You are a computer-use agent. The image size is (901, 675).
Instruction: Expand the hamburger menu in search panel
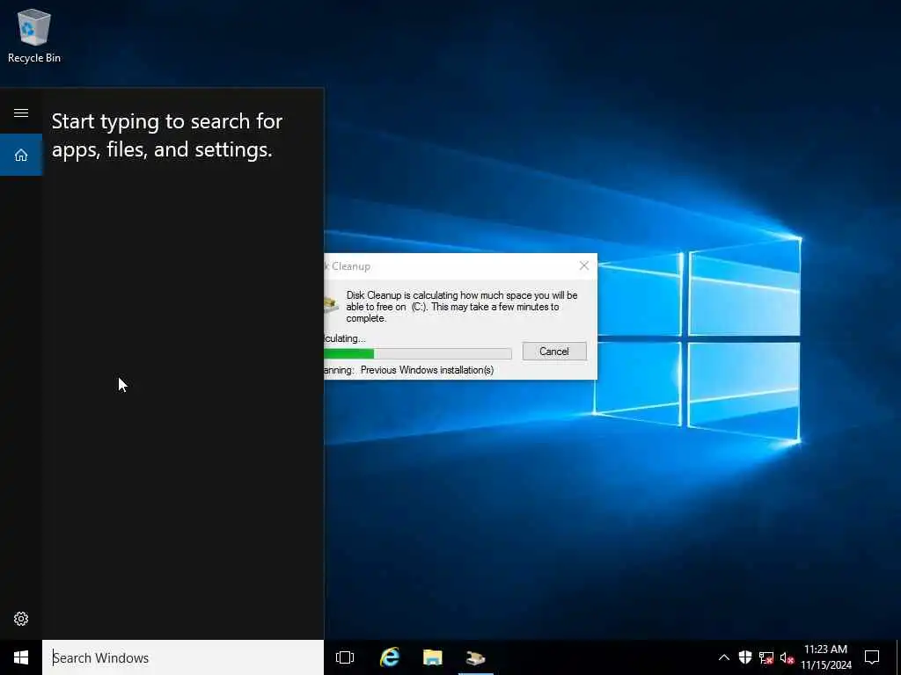[21, 112]
